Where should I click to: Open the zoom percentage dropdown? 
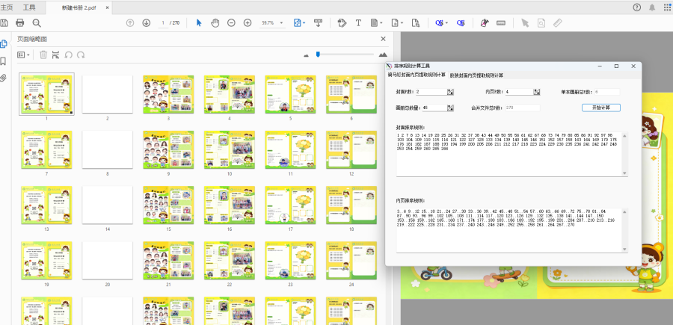(282, 22)
